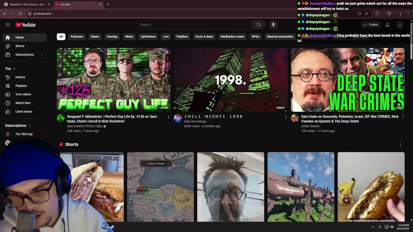This screenshot has width=413, height=232.
Task: Bookmark the page with star icon
Action: pyautogui.click(x=367, y=14)
